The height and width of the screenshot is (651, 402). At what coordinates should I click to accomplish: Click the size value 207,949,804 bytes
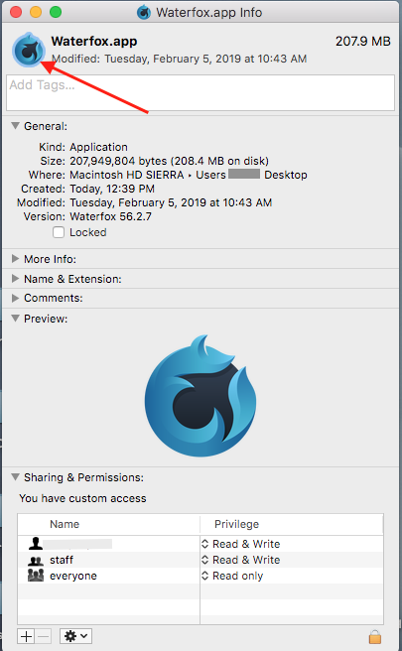point(118,161)
